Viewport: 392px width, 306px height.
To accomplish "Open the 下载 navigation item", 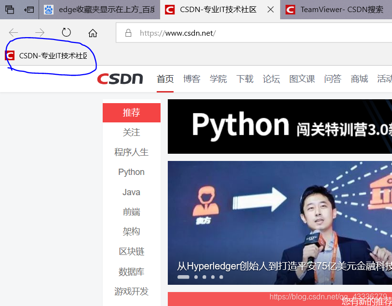I will [245, 79].
